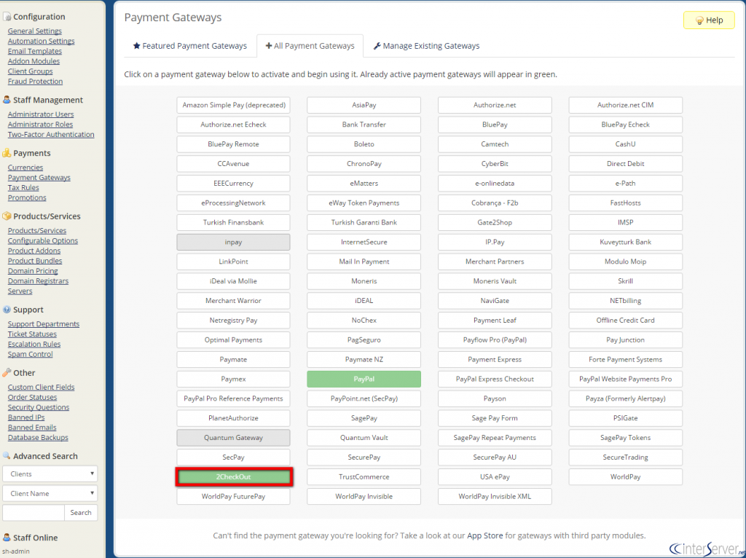
Task: Select the PayPal gateway button
Action: coord(364,379)
